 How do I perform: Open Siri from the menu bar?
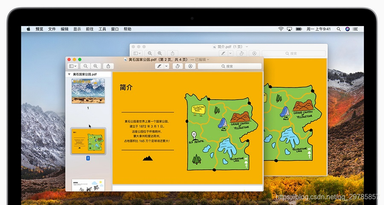point(347,29)
